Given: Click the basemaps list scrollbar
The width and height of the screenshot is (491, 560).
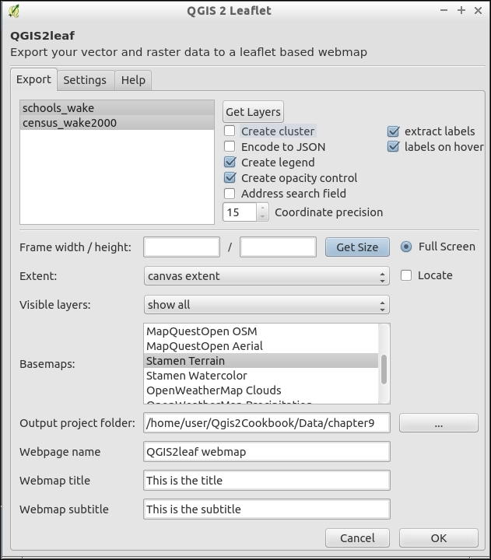Looking at the screenshot, I should [384, 369].
